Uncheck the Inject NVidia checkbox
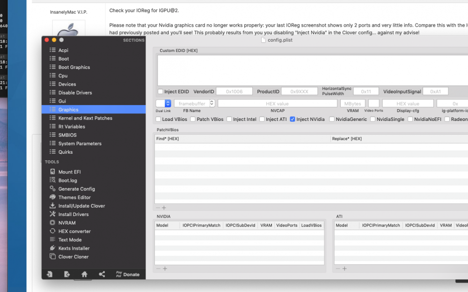Viewport: 468px width, 292px height. tap(292, 119)
